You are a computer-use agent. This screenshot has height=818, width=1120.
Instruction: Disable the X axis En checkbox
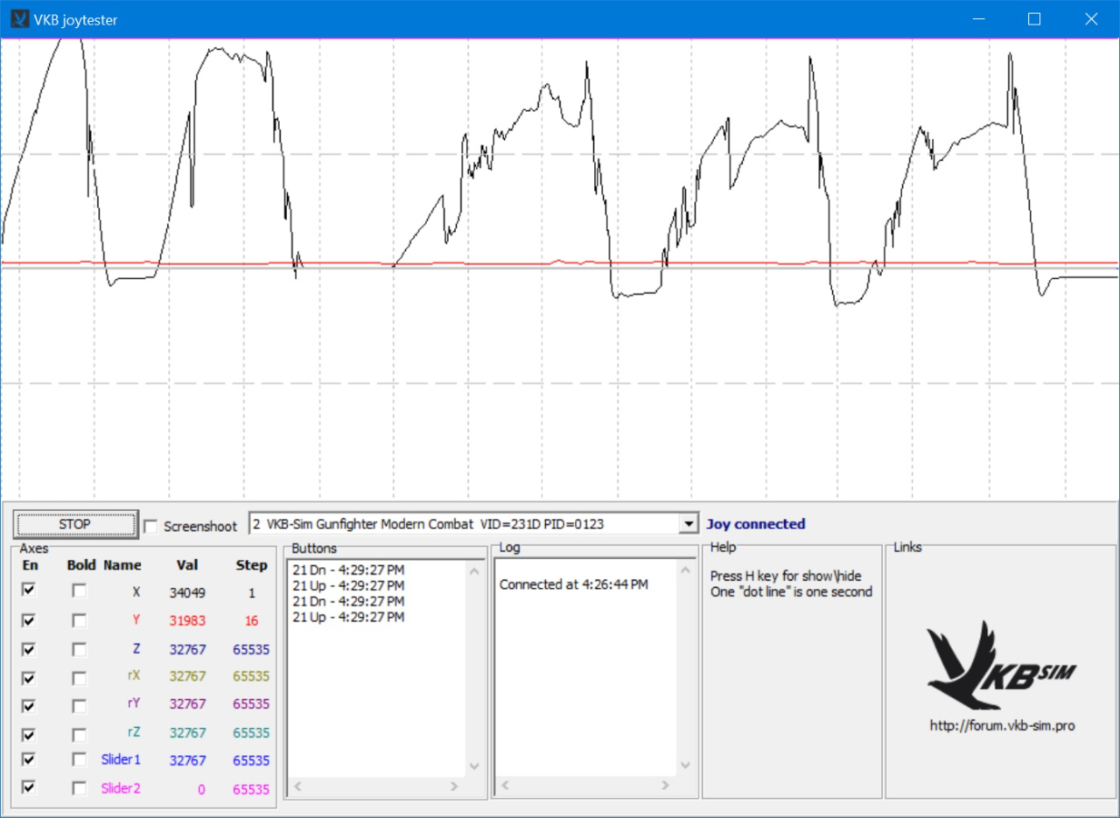tap(30, 591)
